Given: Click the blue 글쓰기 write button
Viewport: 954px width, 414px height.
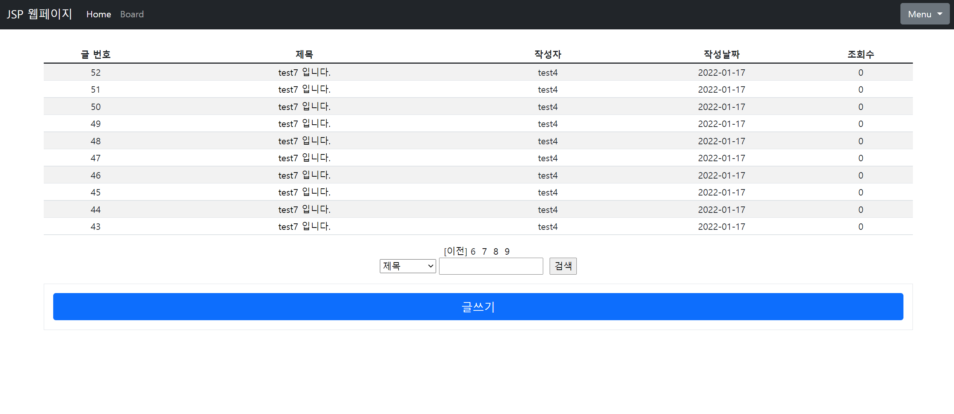Looking at the screenshot, I should (x=478, y=307).
